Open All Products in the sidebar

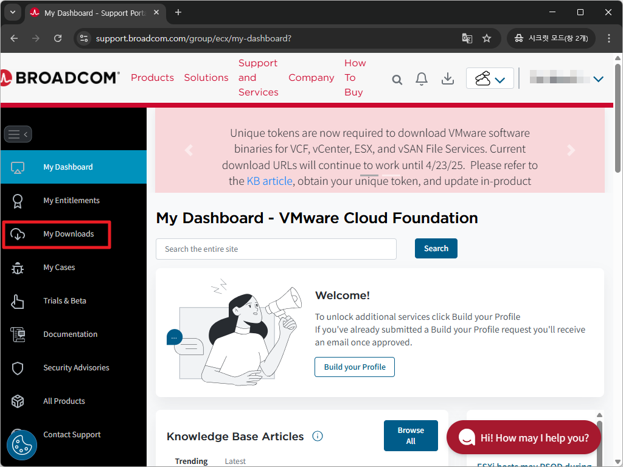coord(74,402)
